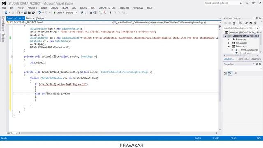Collapse the button2_Click method outline

click(12, 57)
